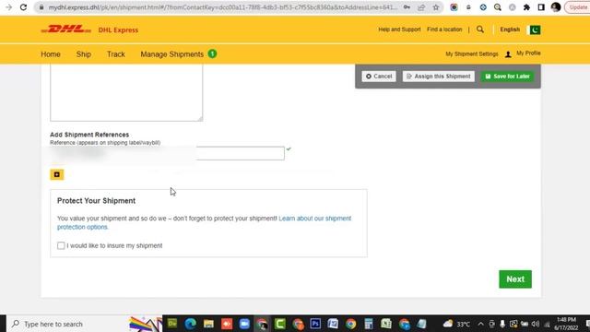The height and width of the screenshot is (332, 590).
Task: Open the Home menu
Action: [x=51, y=54]
